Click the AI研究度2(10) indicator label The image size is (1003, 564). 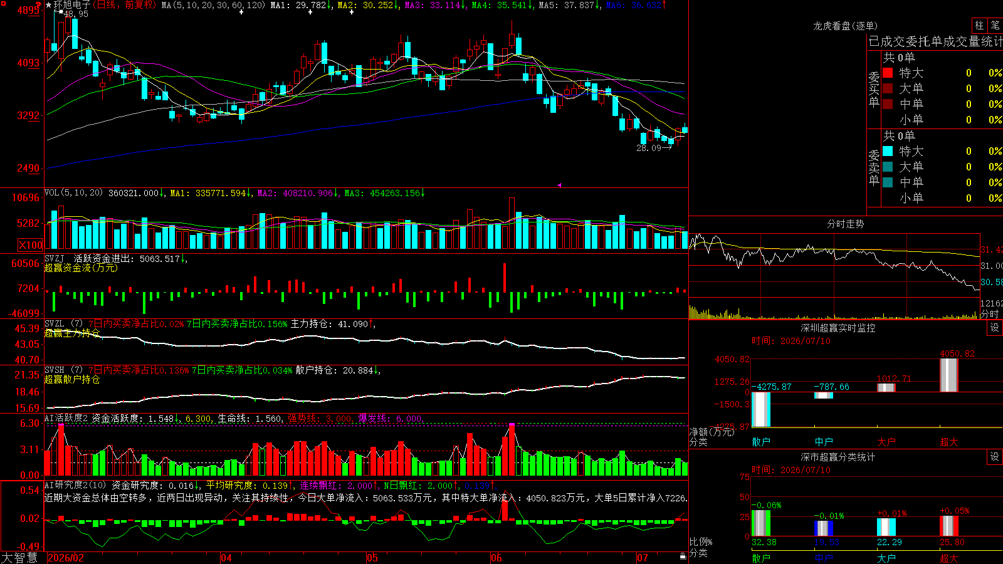coord(76,485)
